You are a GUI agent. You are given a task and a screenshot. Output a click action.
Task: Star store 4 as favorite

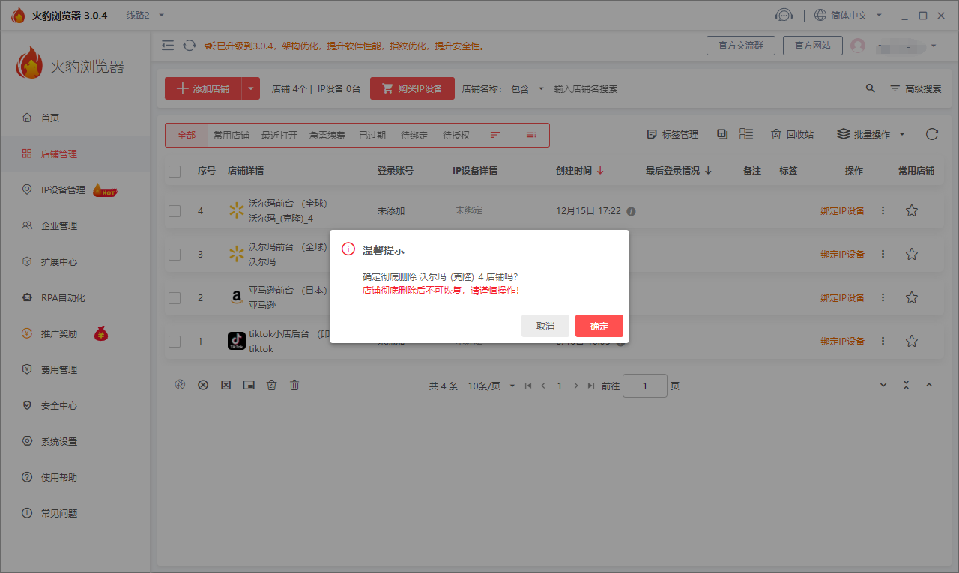pos(911,211)
